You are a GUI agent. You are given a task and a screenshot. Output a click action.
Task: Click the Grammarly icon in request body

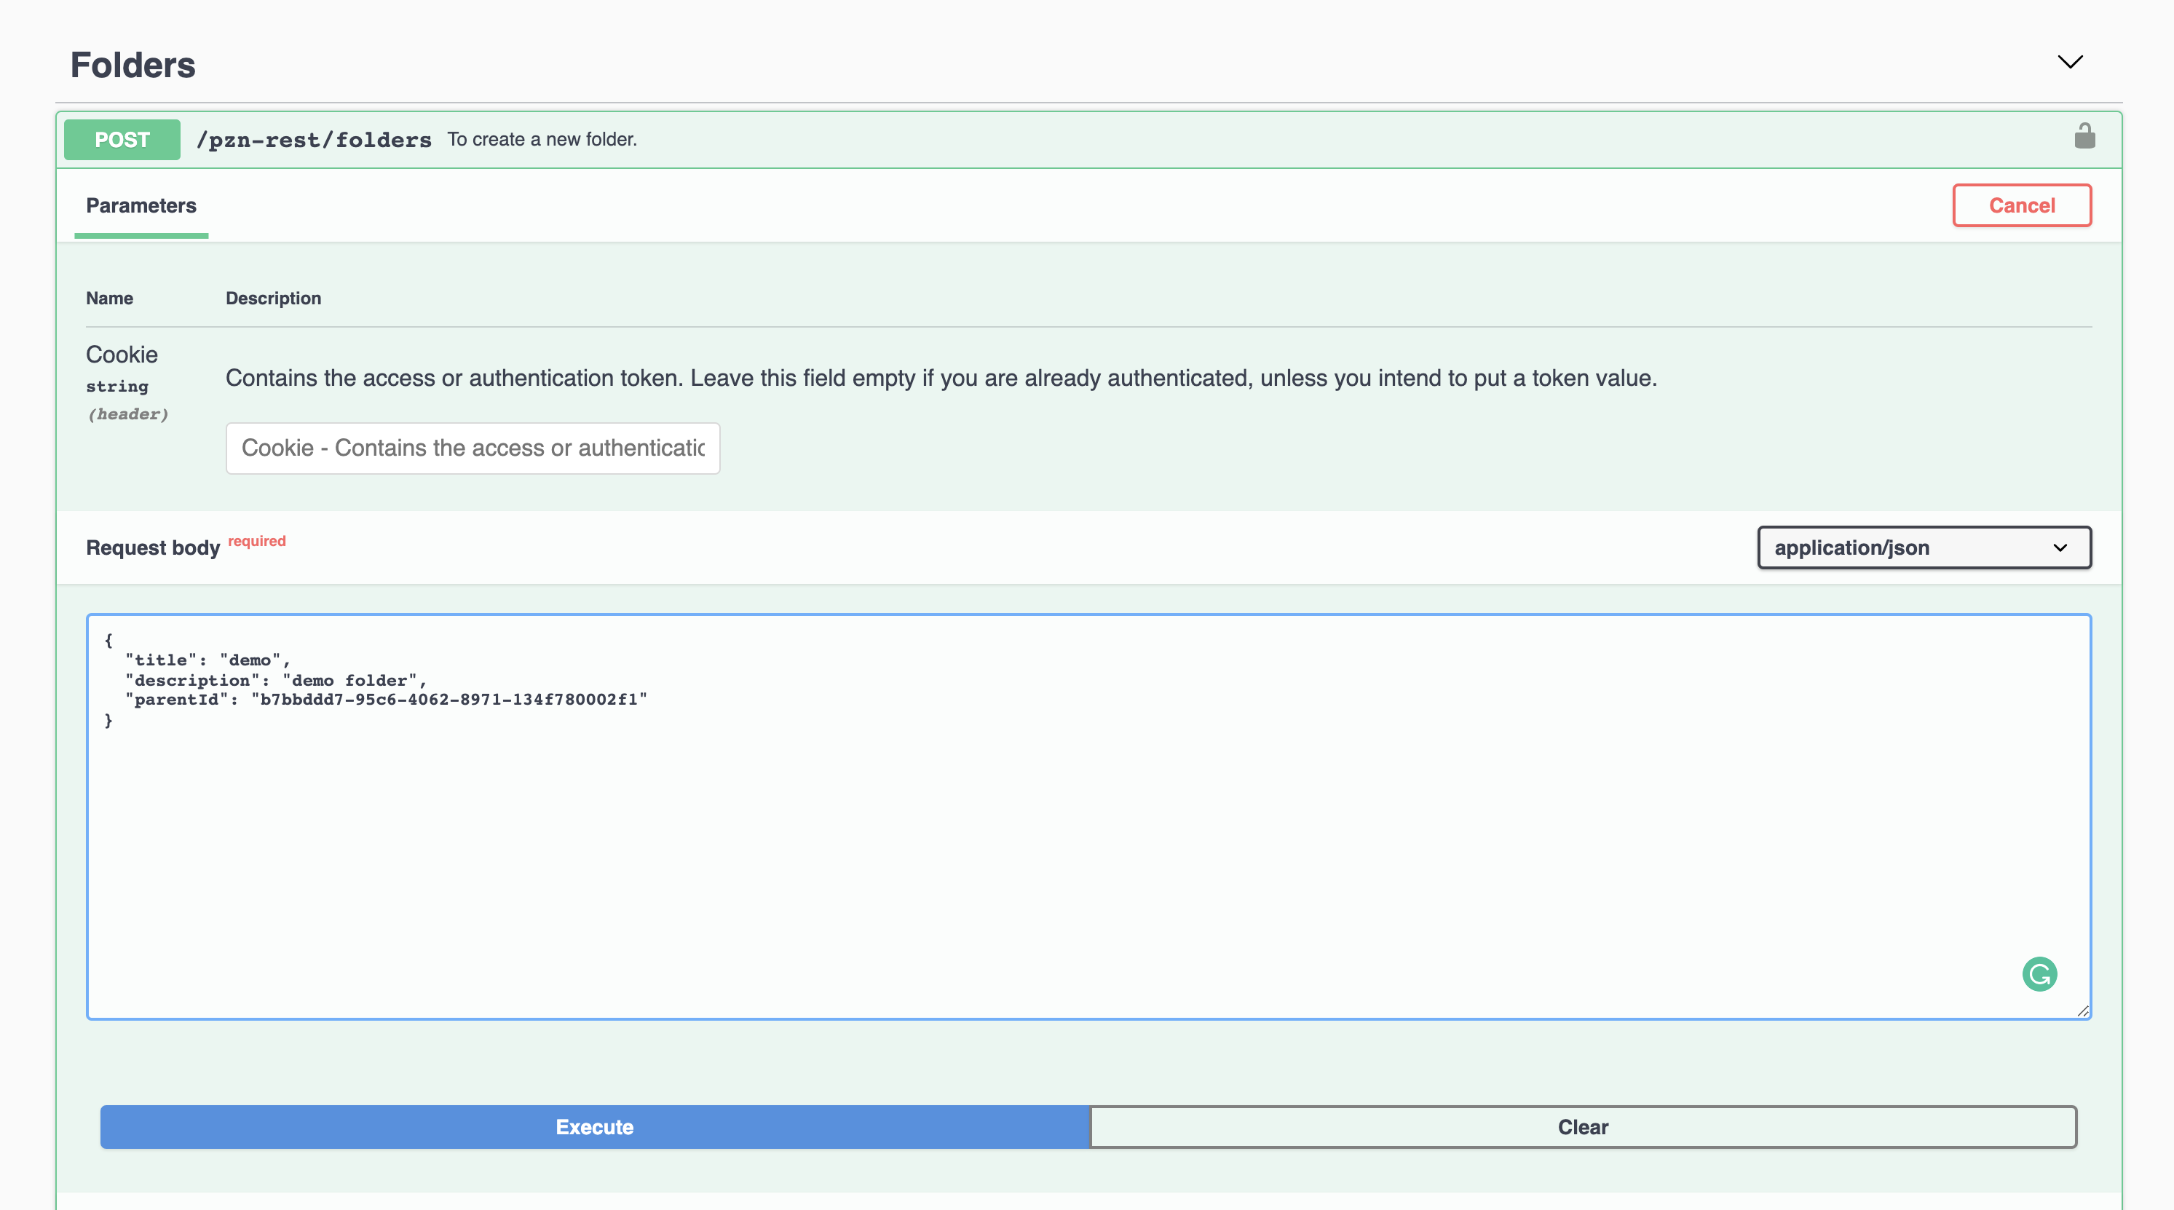[2039, 975]
